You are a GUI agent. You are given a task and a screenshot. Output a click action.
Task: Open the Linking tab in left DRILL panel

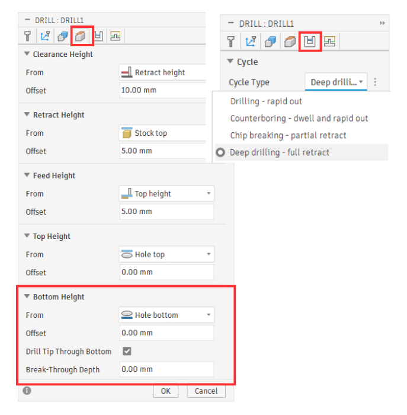pyautogui.click(x=116, y=36)
